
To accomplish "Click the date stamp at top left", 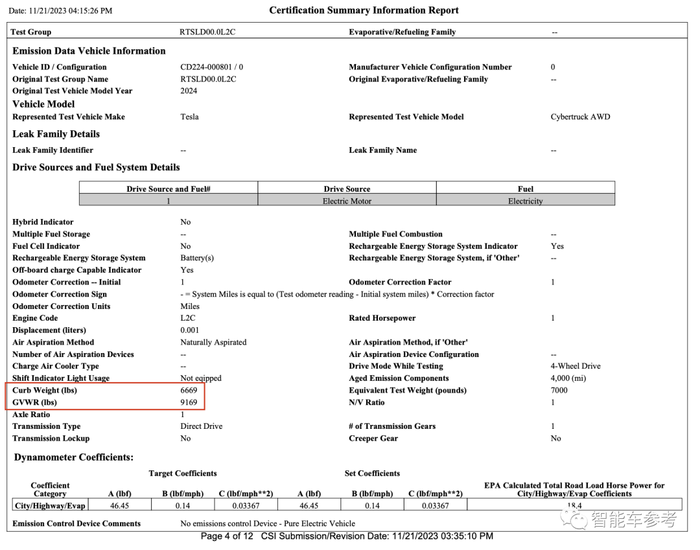I will pos(60,11).
